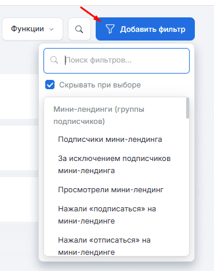The image size is (214, 271).
Task: Click the filter list scrollbar thumb
Action: coord(187,108)
